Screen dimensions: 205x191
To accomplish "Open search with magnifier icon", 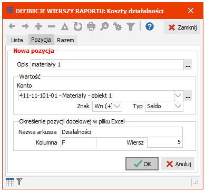I will pos(104,27).
